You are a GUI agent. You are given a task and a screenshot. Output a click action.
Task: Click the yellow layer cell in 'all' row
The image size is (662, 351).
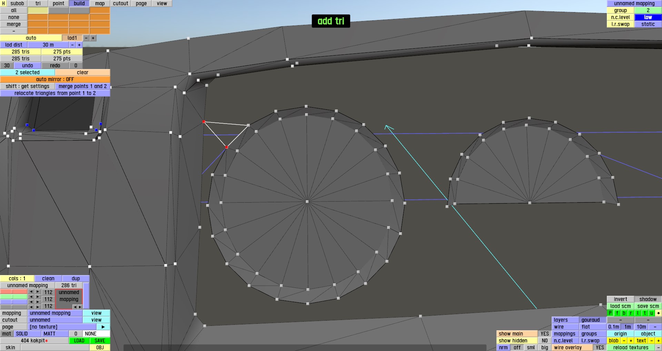(38, 10)
